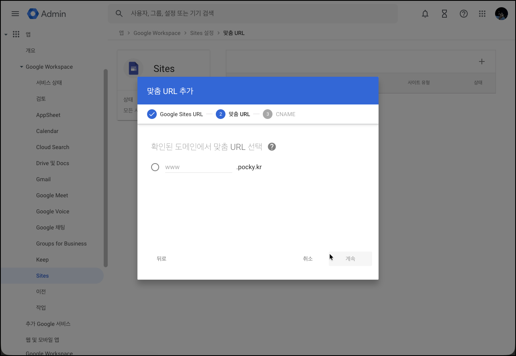Open 서비스 상태 in sidebar
Image resolution: width=516 pixels, height=356 pixels.
pyautogui.click(x=49, y=83)
